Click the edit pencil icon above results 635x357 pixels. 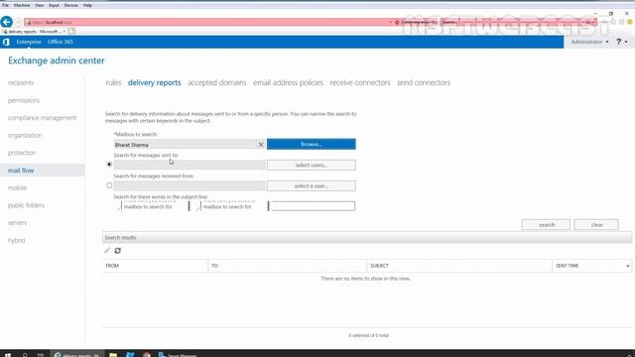[107, 251]
